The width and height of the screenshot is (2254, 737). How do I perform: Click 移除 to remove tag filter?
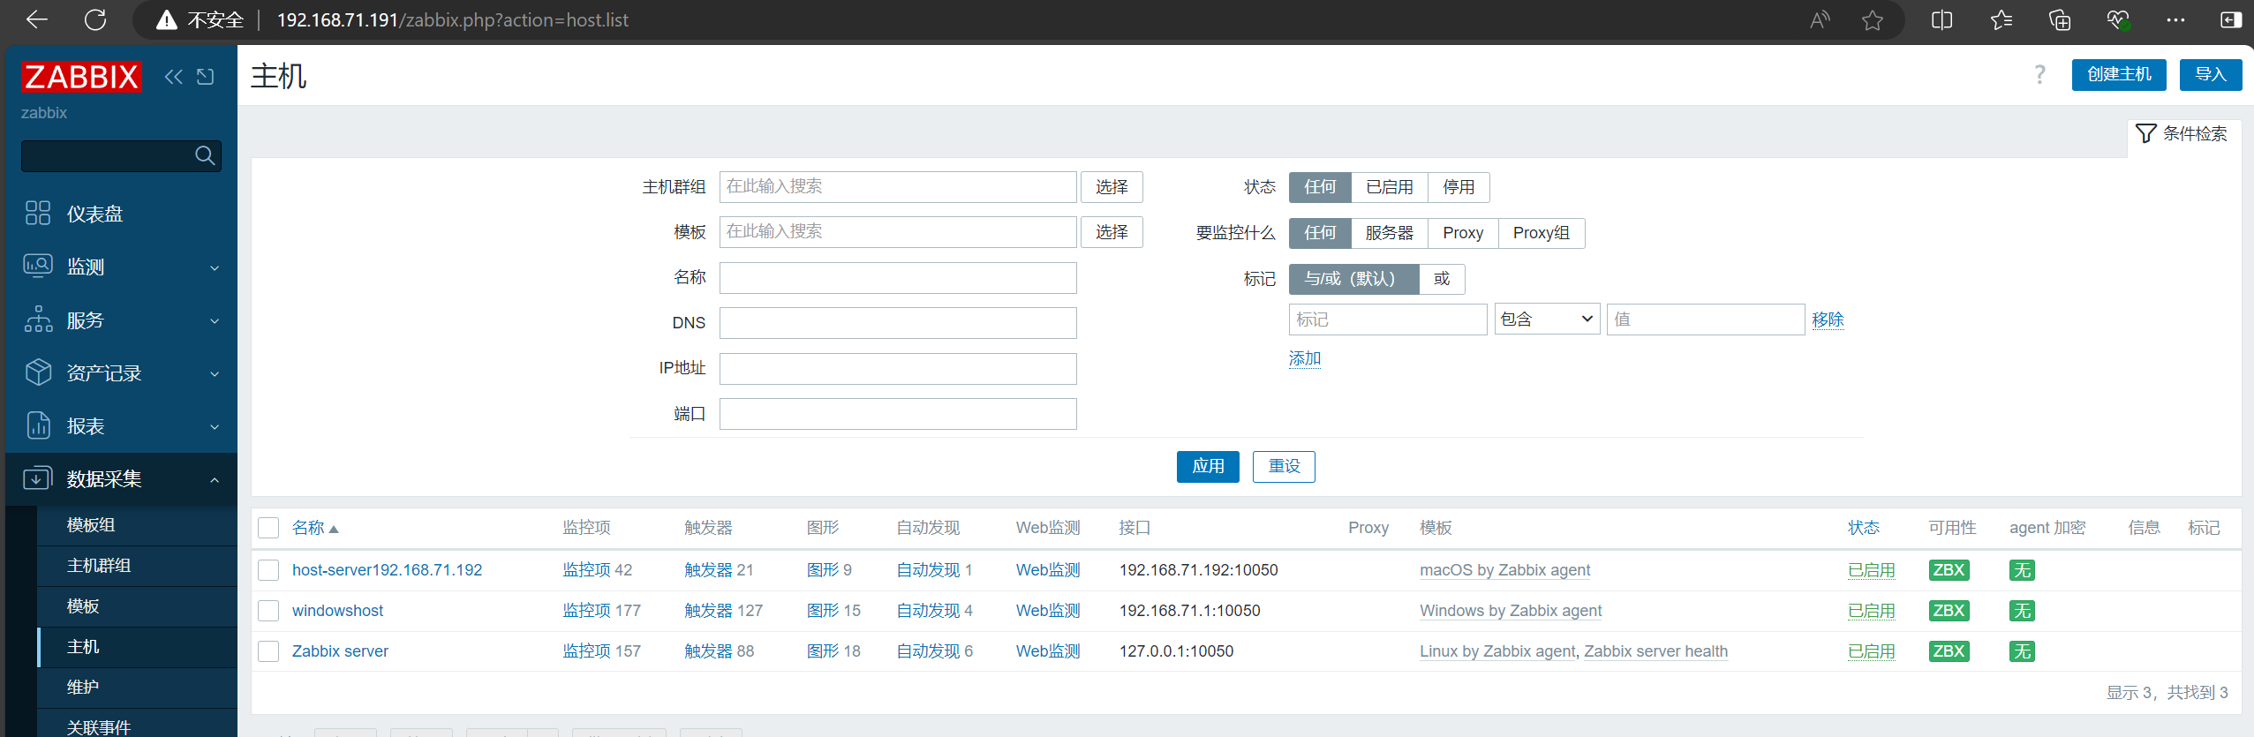point(1828,320)
